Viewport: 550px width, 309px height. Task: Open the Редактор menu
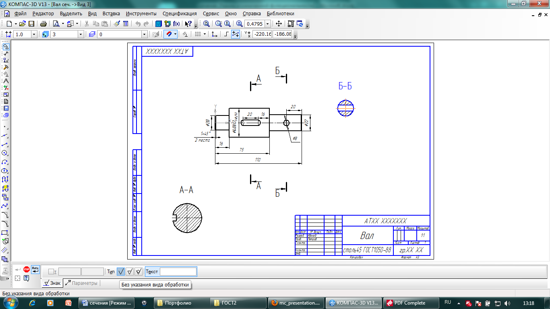click(43, 13)
